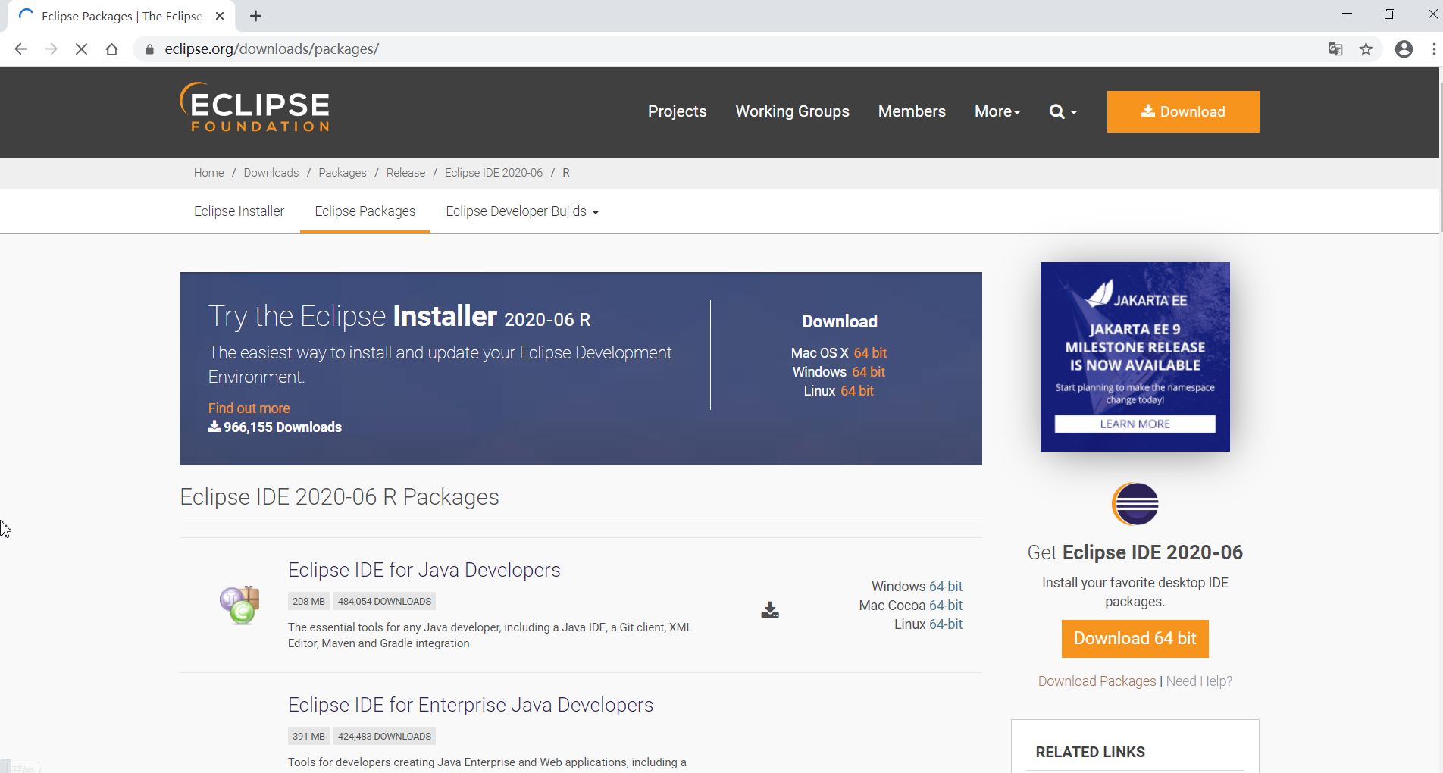Click Downloads in the breadcrumb

point(271,173)
